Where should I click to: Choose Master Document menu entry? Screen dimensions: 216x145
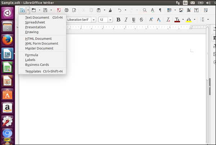[42, 48]
